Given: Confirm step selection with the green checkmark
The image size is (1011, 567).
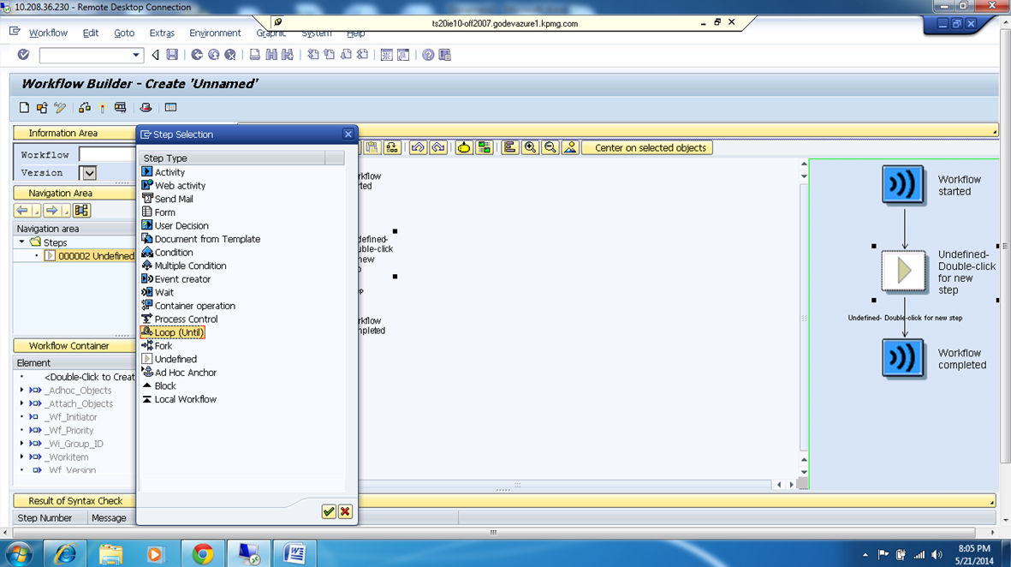Looking at the screenshot, I should click(328, 511).
